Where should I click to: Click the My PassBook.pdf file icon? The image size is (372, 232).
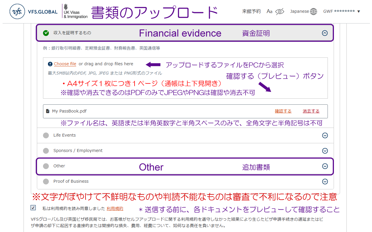click(x=48, y=111)
